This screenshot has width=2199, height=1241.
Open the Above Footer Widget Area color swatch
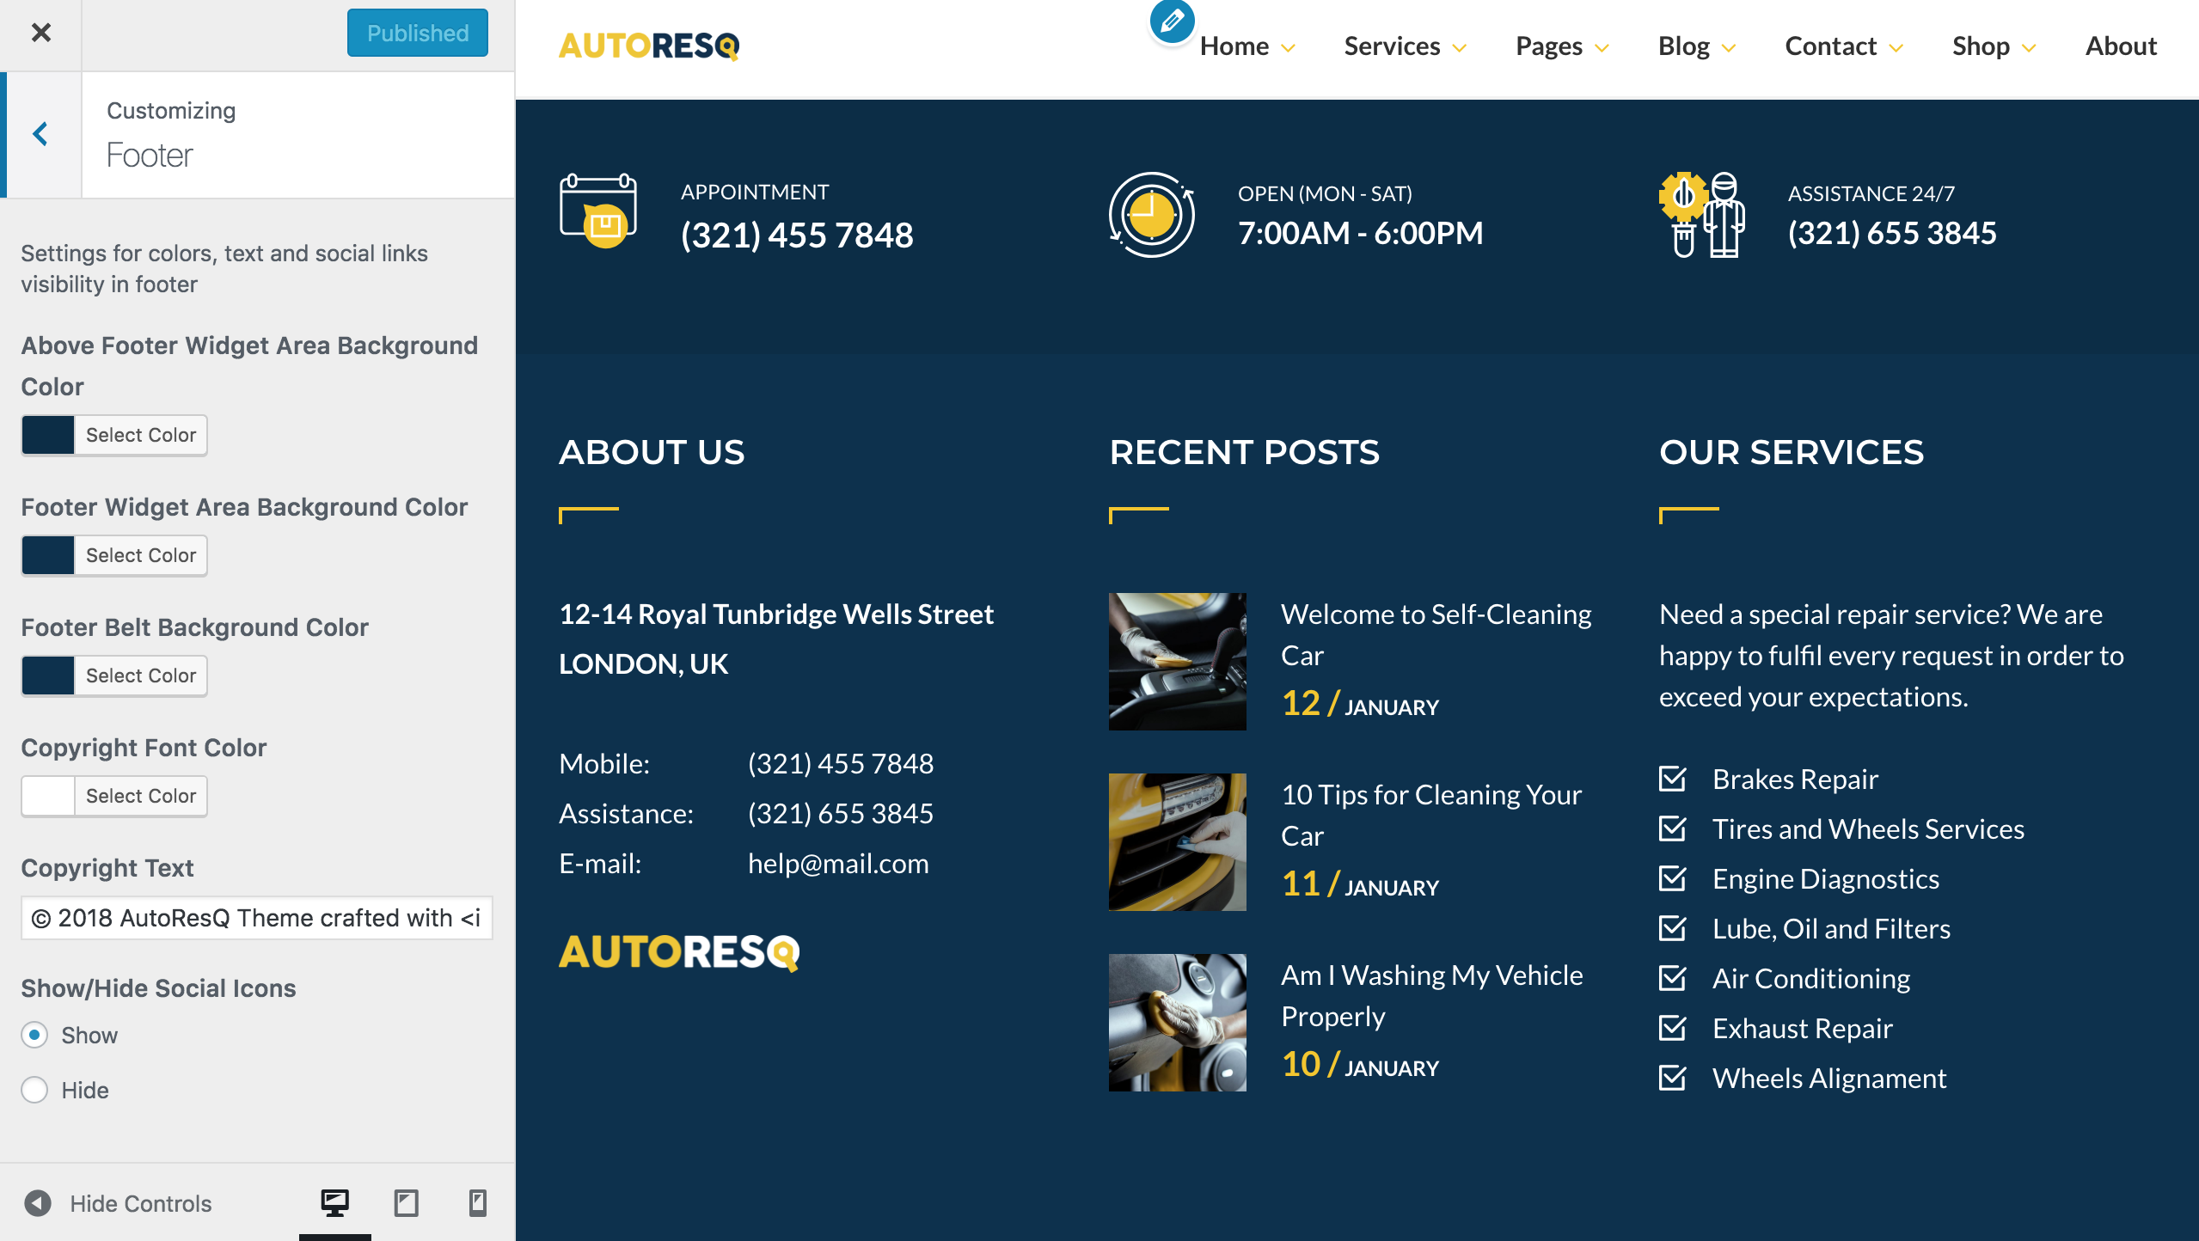(48, 435)
